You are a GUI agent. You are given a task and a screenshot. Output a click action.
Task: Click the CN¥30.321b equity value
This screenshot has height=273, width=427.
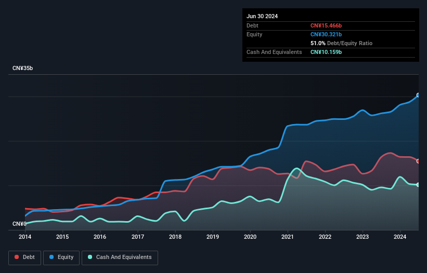point(326,34)
